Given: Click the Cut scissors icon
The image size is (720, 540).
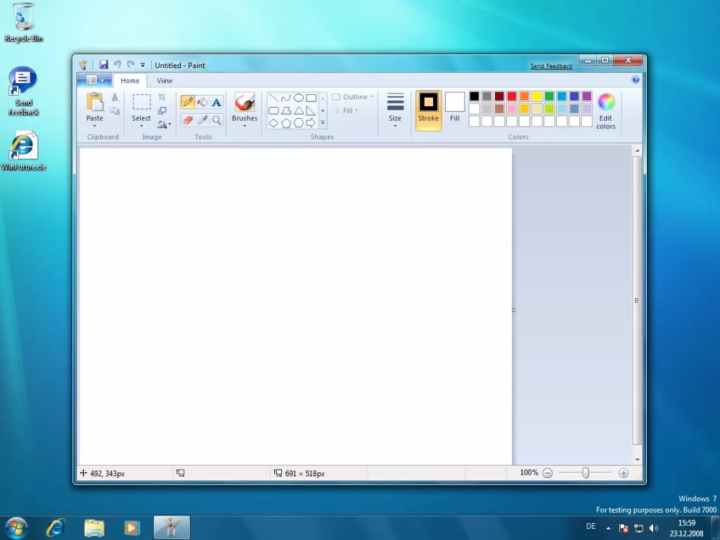Looking at the screenshot, I should [115, 97].
